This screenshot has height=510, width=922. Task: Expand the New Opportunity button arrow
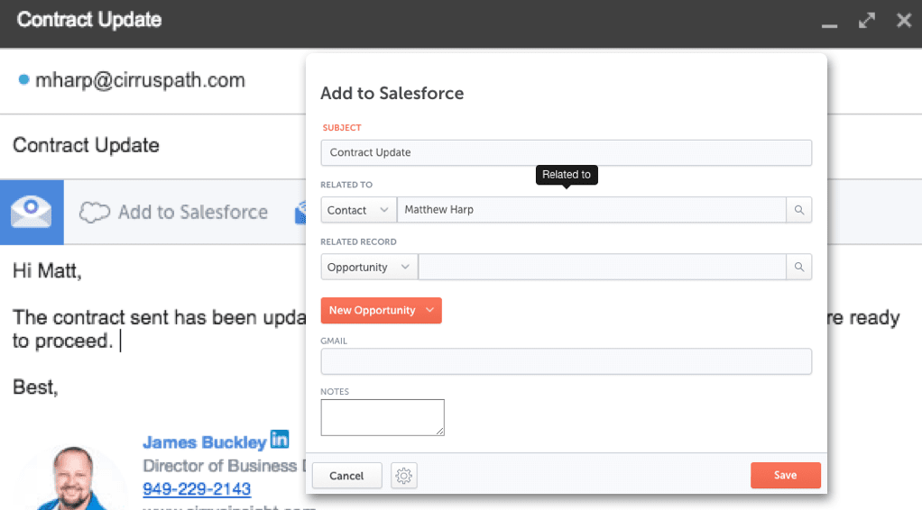pyautogui.click(x=429, y=310)
